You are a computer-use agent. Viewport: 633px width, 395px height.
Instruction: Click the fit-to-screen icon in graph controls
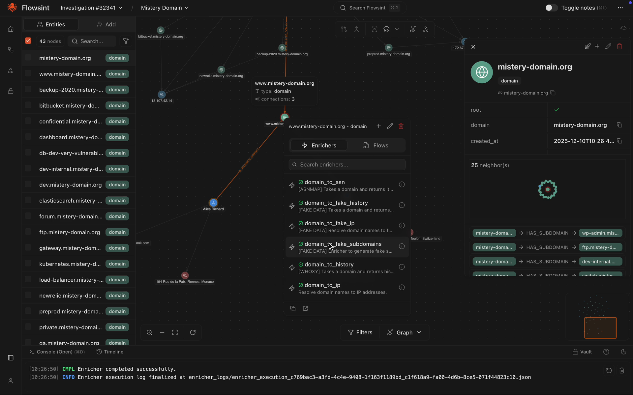175,332
